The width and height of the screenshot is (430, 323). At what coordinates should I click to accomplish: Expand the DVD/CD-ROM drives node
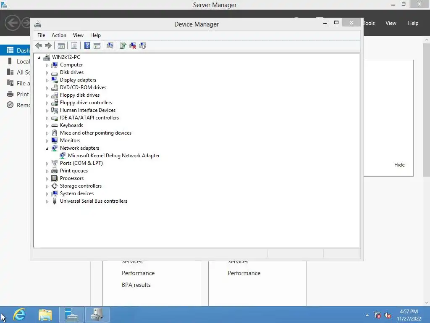point(47,88)
